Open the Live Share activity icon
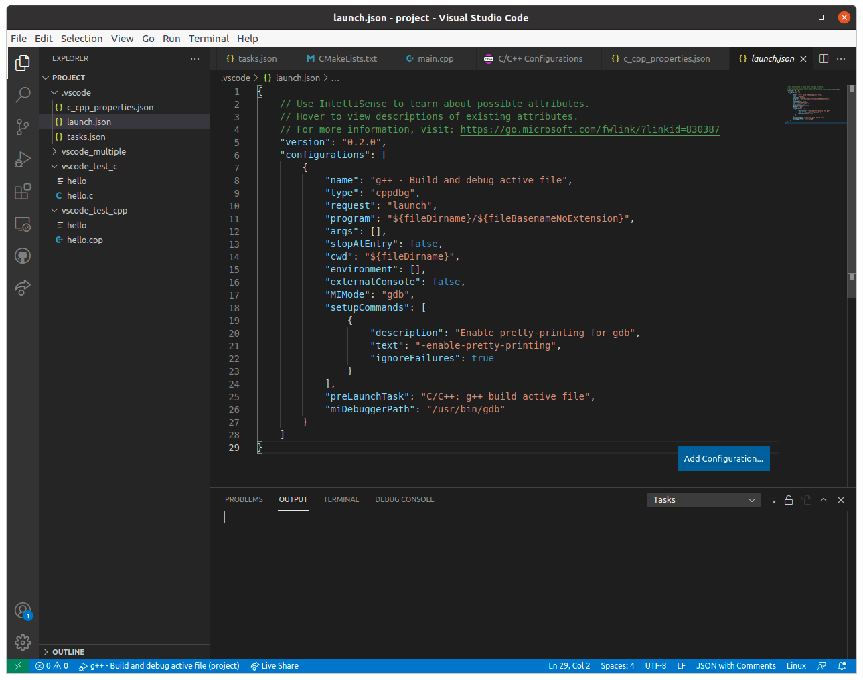863x680 pixels. tap(23, 288)
